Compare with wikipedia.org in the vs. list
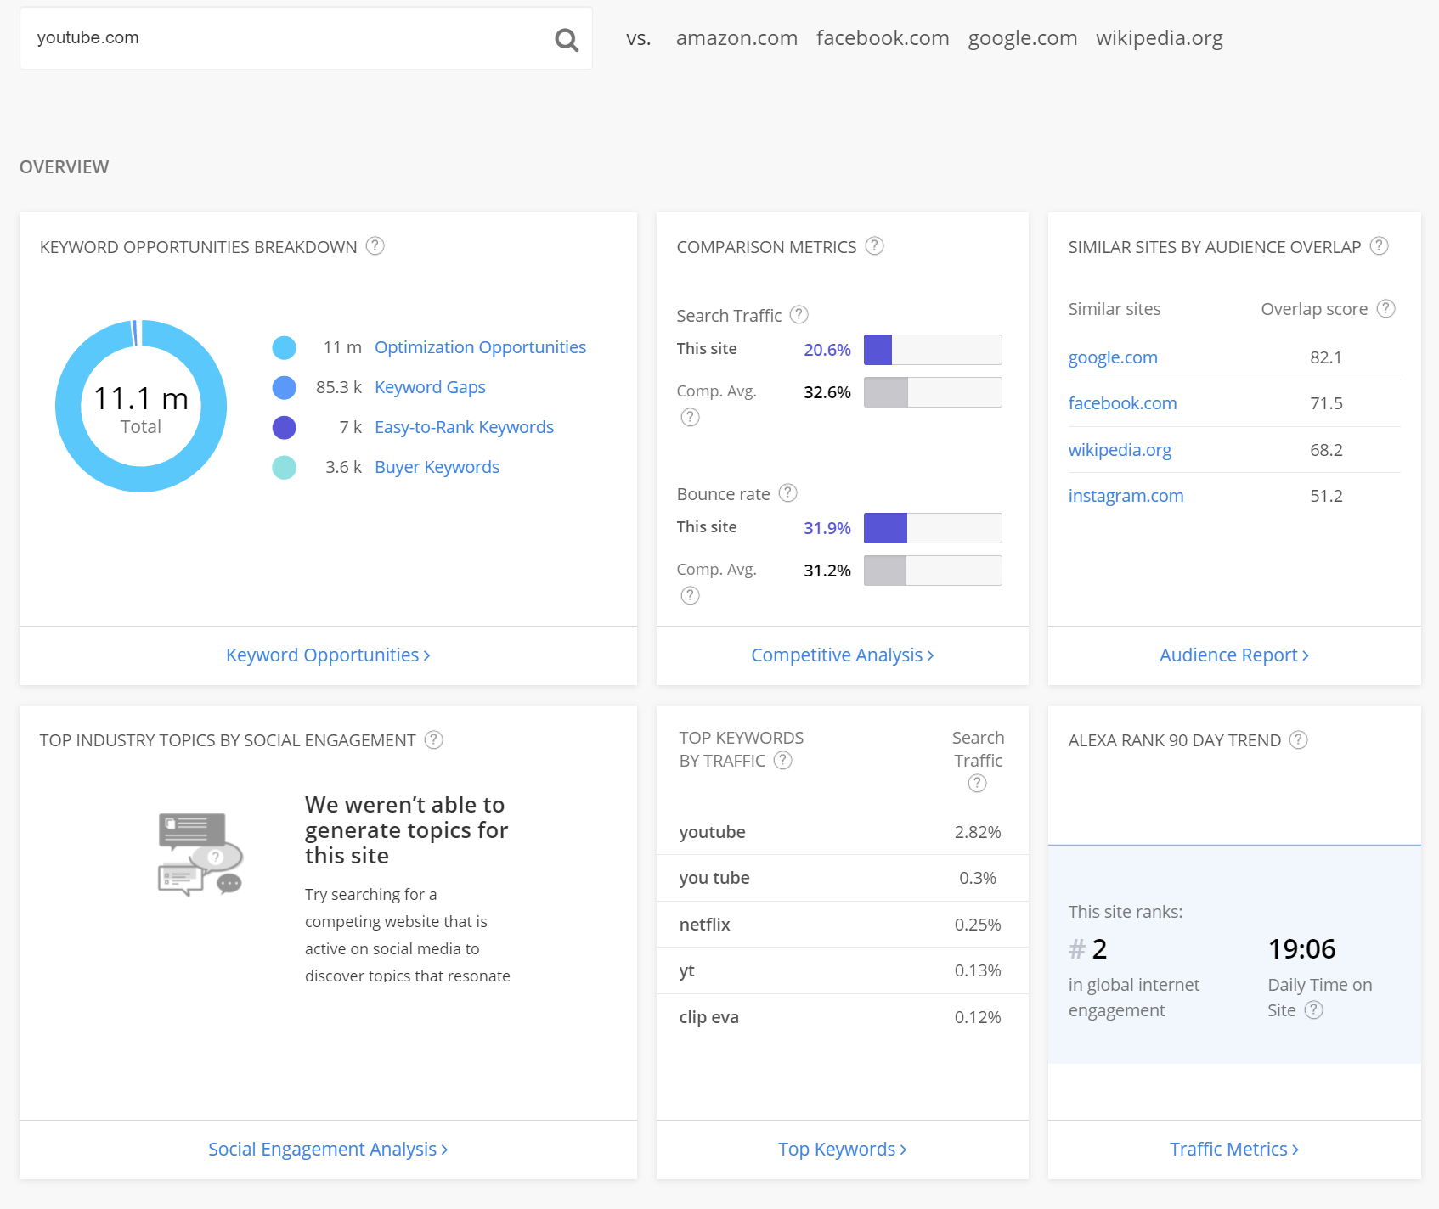The image size is (1439, 1209). click(1160, 38)
